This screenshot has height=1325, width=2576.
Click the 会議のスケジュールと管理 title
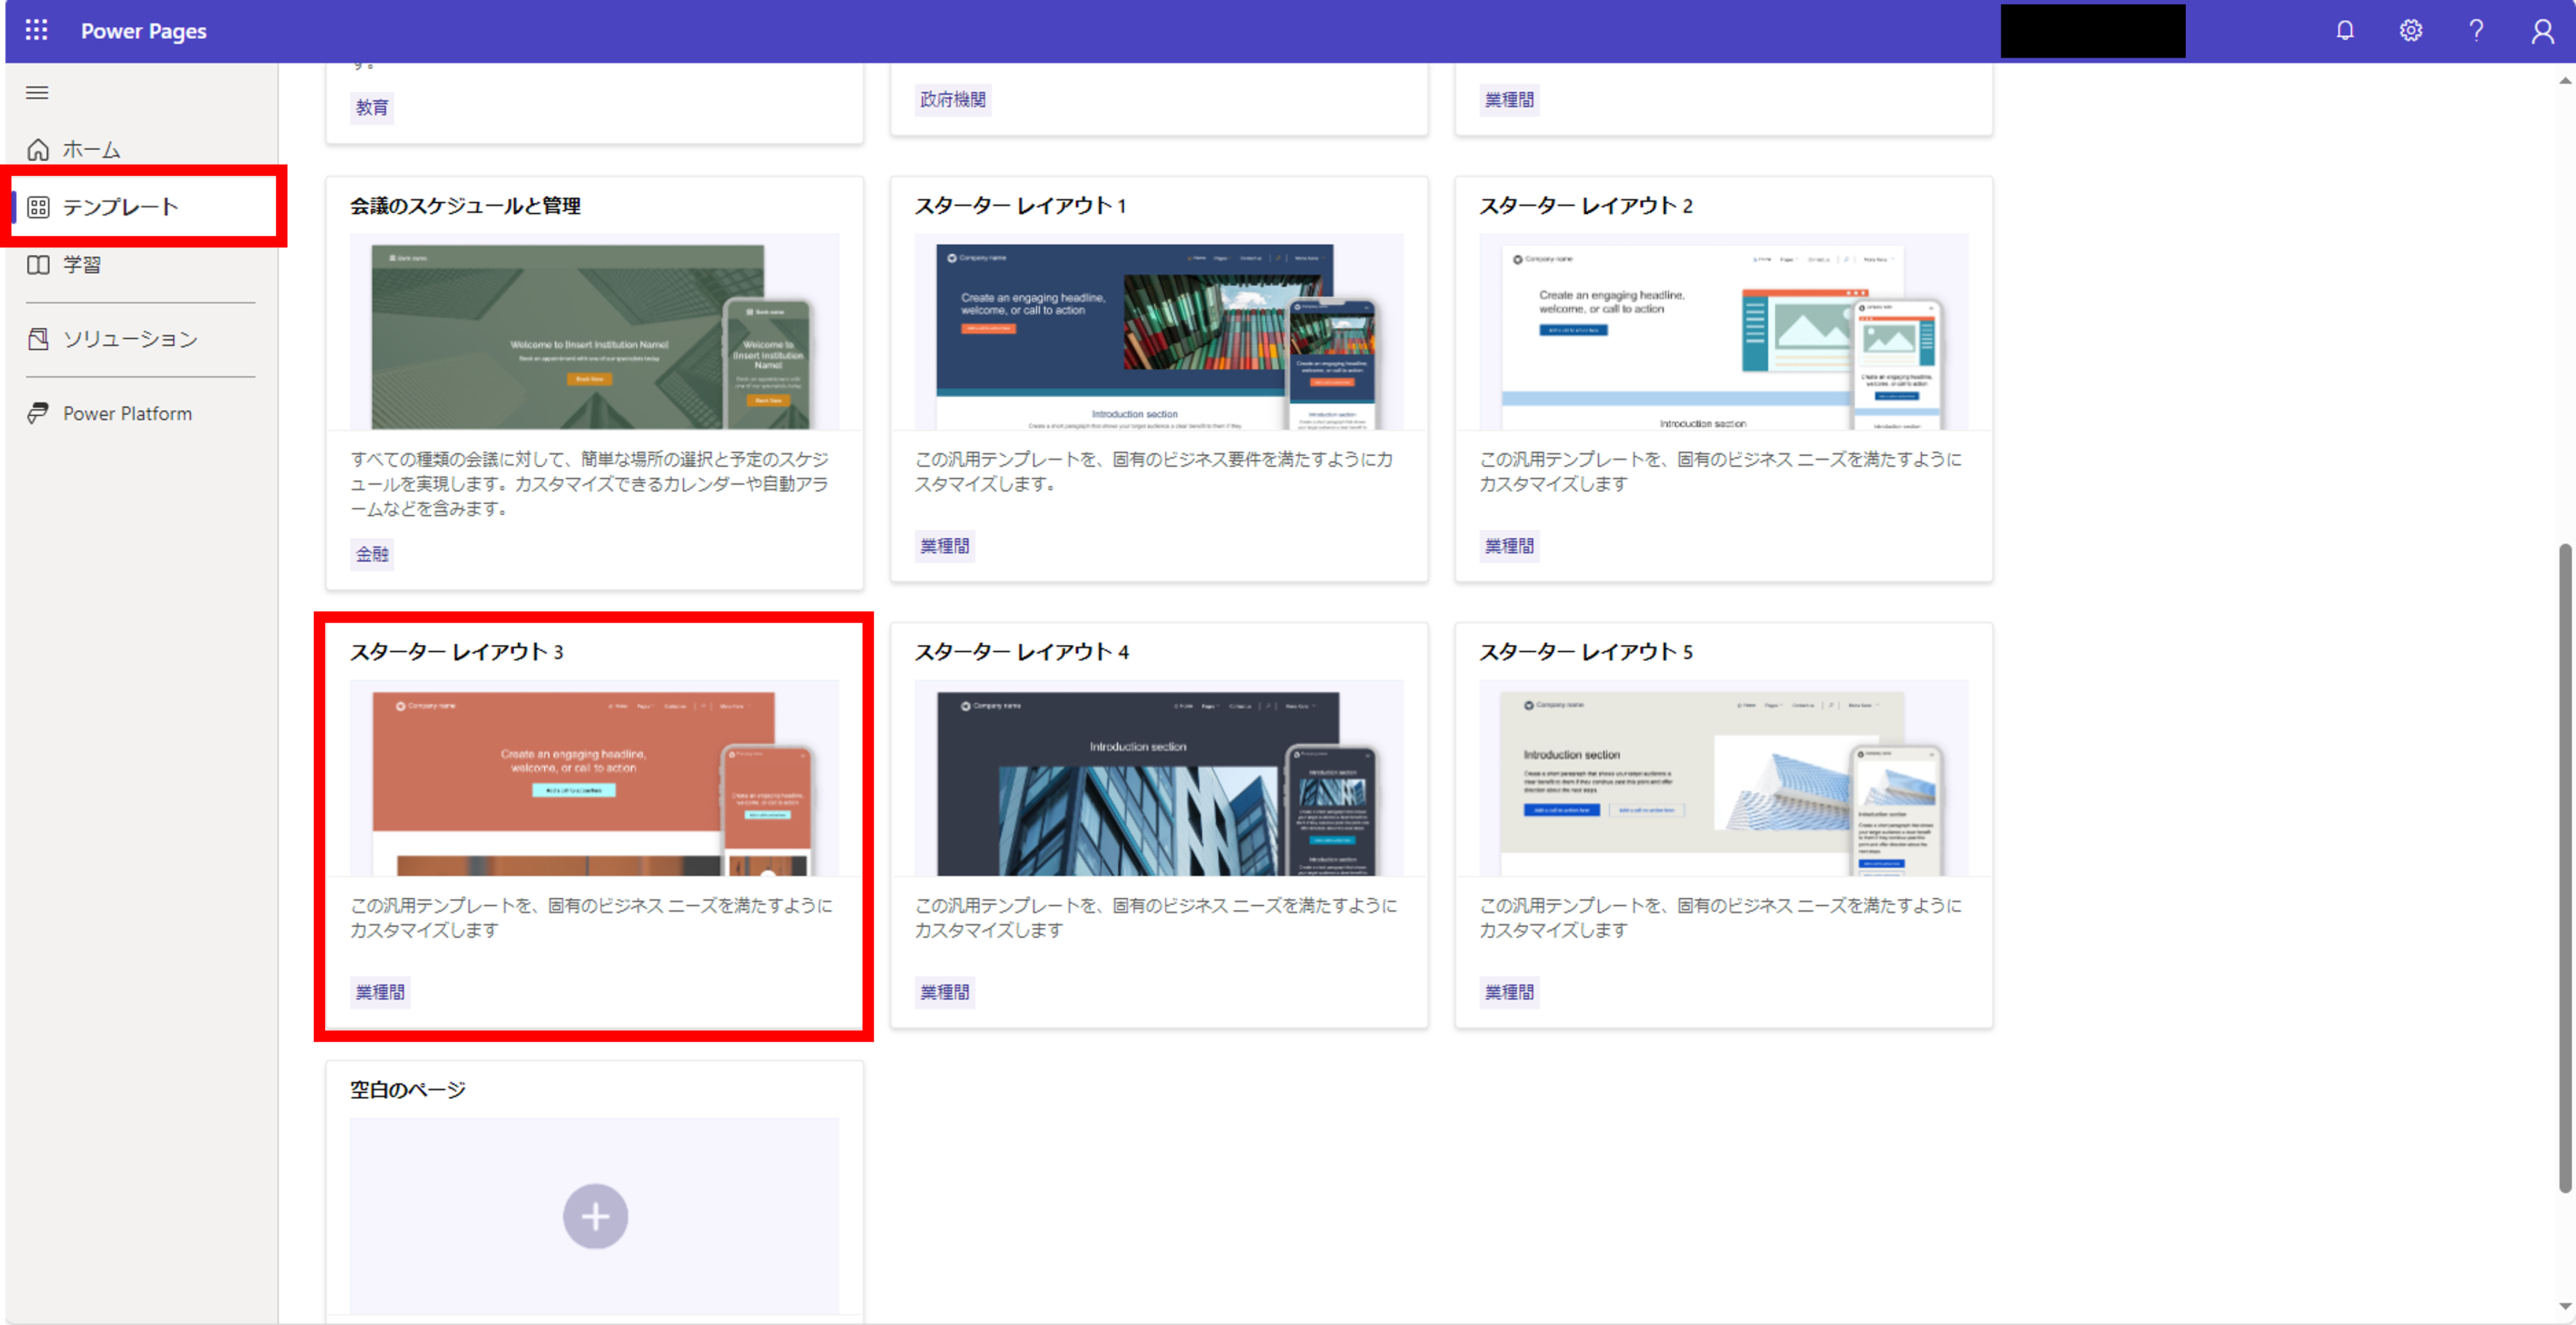pos(465,206)
